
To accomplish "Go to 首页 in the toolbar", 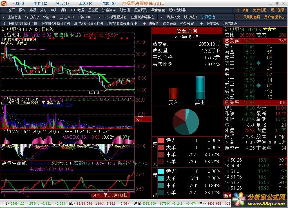I will [11, 10].
